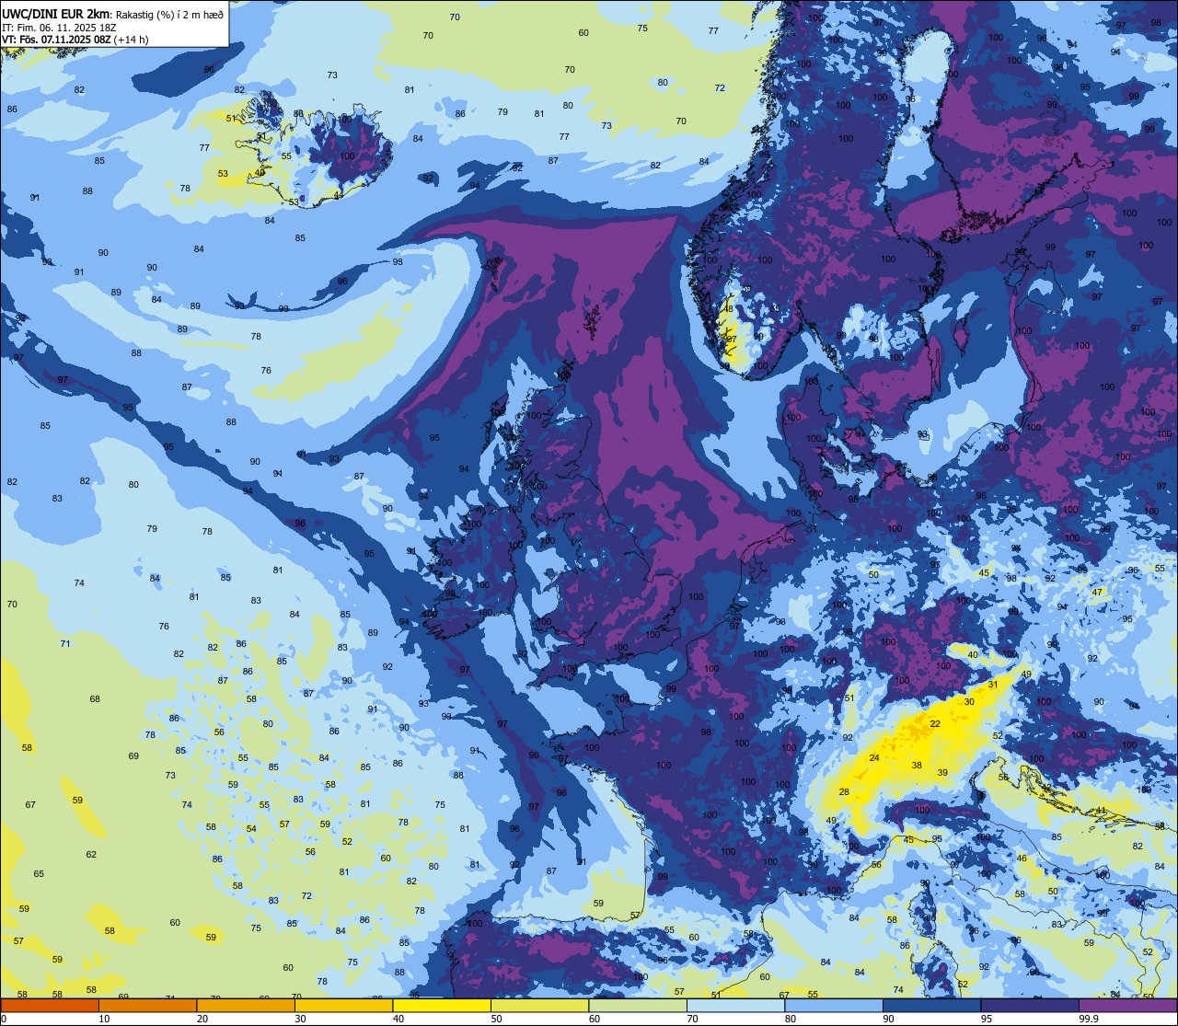The image size is (1178, 1026).
Task: Click the humidity value "24" on the map
Action: click(x=874, y=758)
